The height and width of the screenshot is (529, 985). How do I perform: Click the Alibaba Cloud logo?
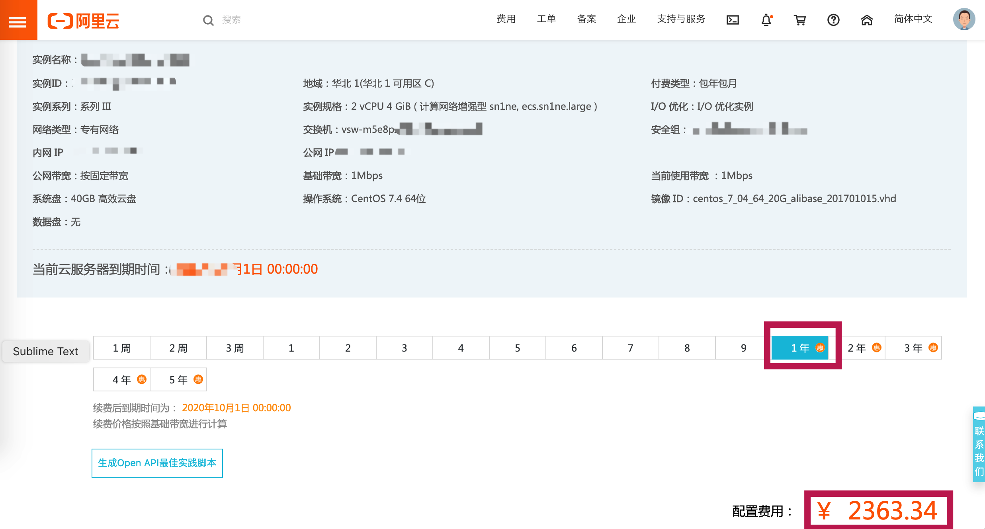(83, 21)
